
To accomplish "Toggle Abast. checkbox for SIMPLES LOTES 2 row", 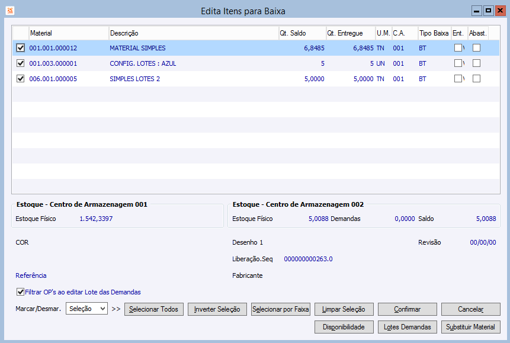I will (x=476, y=78).
